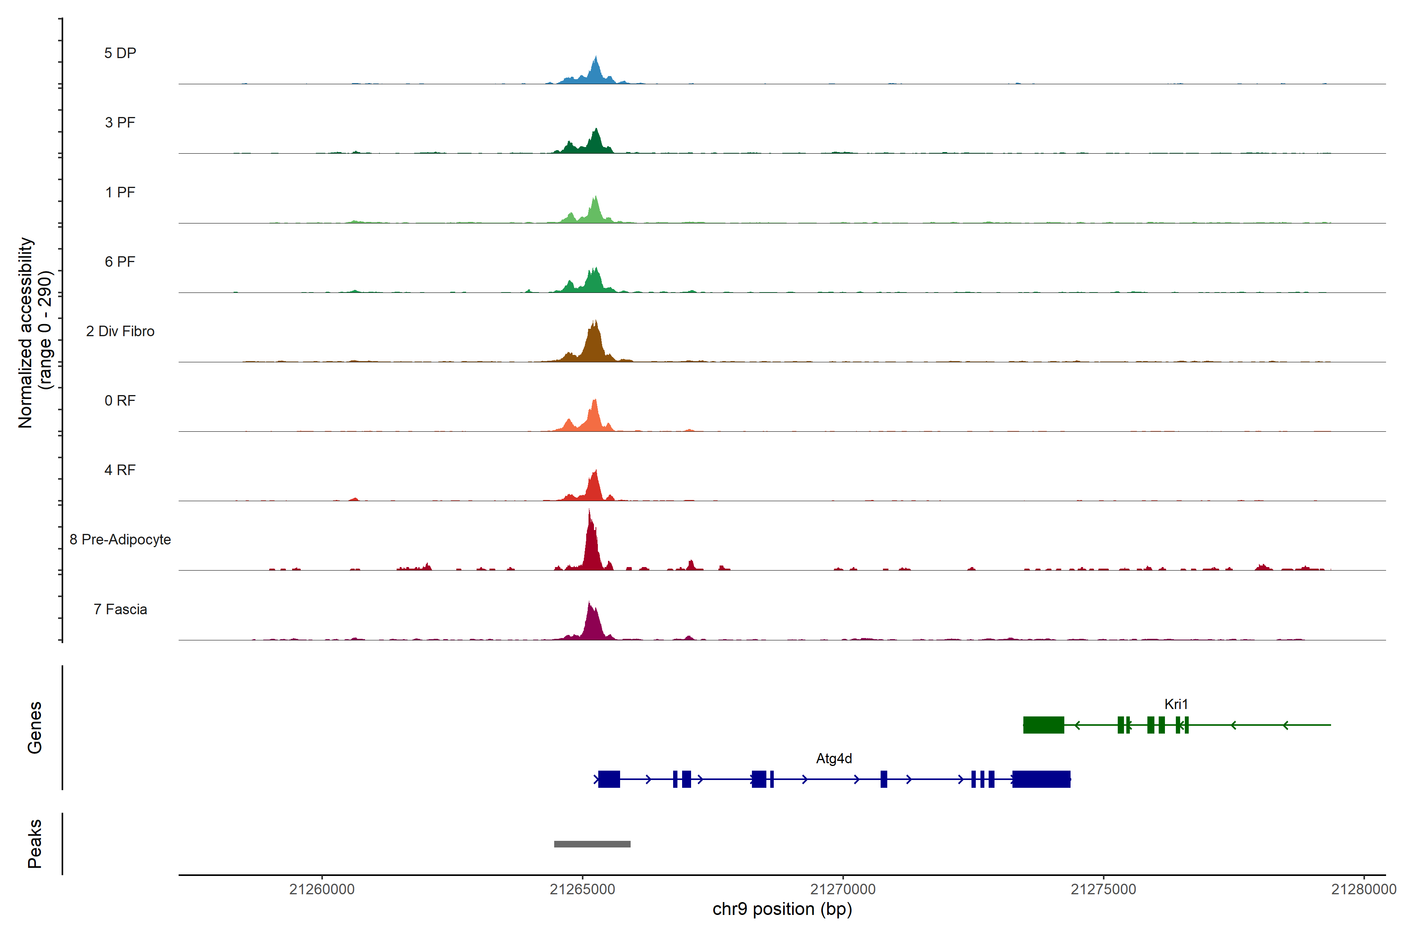Click the 8 Pre-Adipocyte track label
Image resolution: width=1404 pixels, height=936 pixels.
(120, 540)
